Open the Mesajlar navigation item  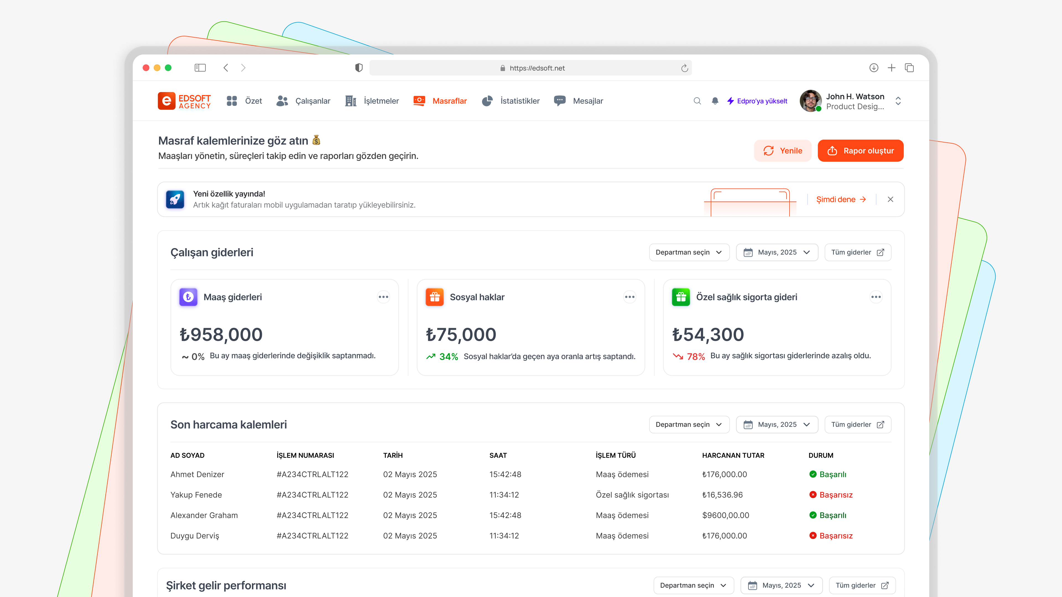(x=578, y=101)
